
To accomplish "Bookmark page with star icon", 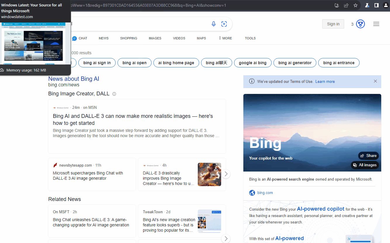I will [x=356, y=5].
